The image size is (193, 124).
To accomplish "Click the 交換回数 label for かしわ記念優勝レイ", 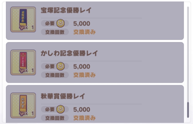I will pyautogui.click(x=55, y=75).
